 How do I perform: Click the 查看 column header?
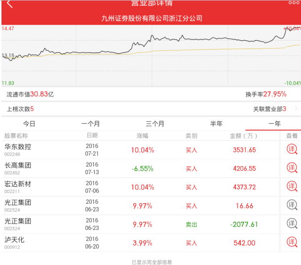(292, 136)
